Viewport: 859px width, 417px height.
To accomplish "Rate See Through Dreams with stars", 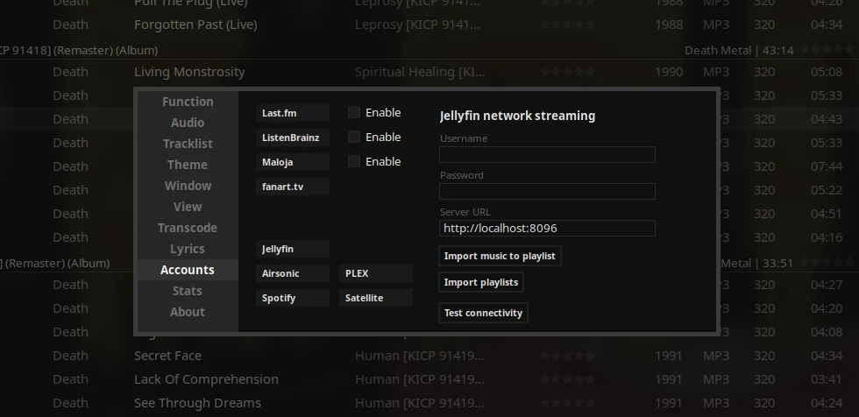I will [x=567, y=403].
